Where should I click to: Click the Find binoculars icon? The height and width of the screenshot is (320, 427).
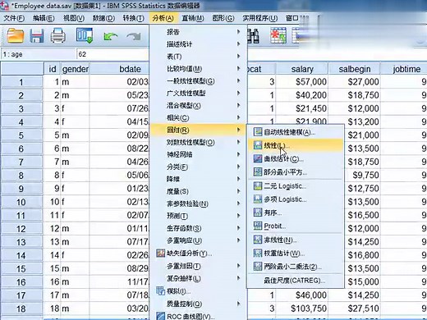(254, 36)
